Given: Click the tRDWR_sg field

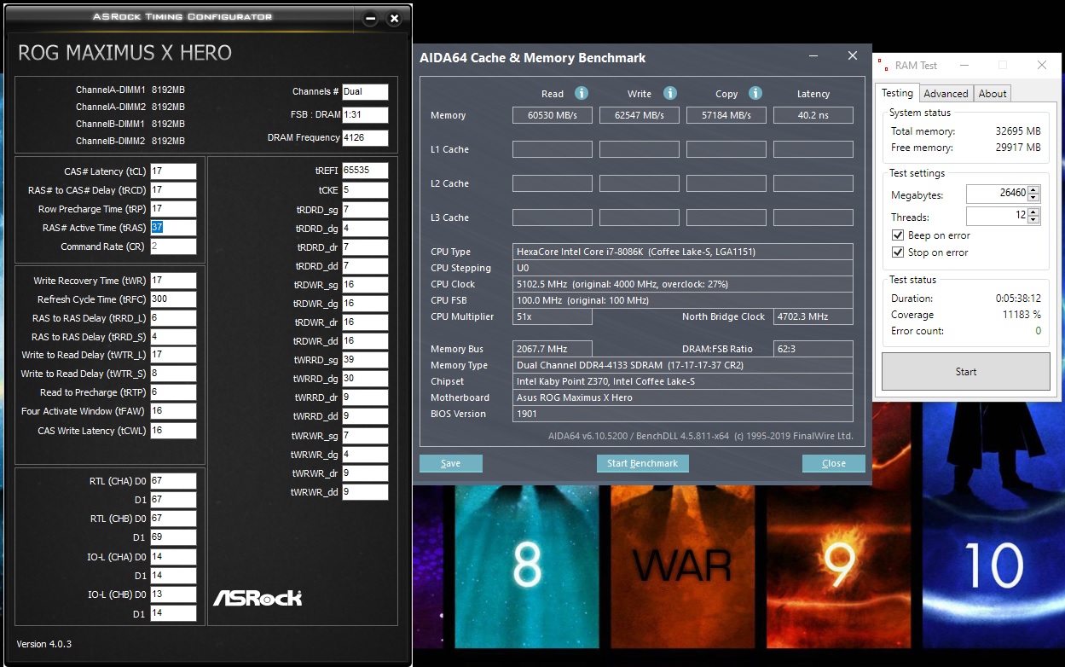Looking at the screenshot, I should pyautogui.click(x=365, y=285).
